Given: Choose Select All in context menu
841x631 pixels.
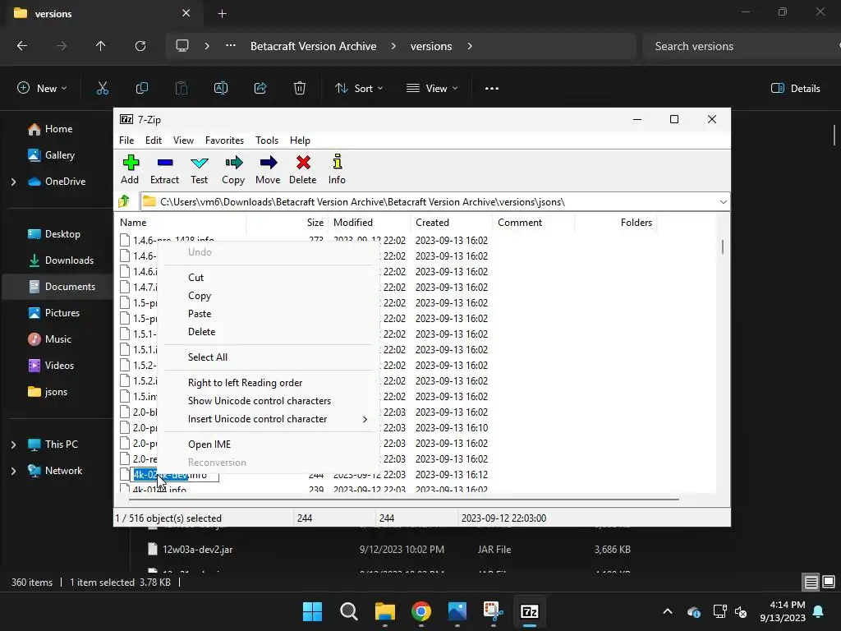Looking at the screenshot, I should coord(269,357).
